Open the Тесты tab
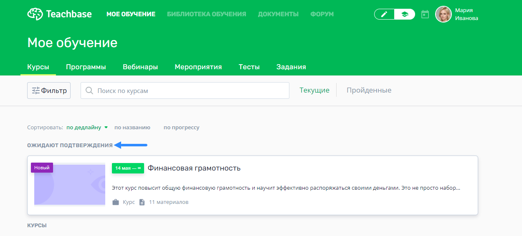The width and height of the screenshot is (522, 236). tap(249, 67)
